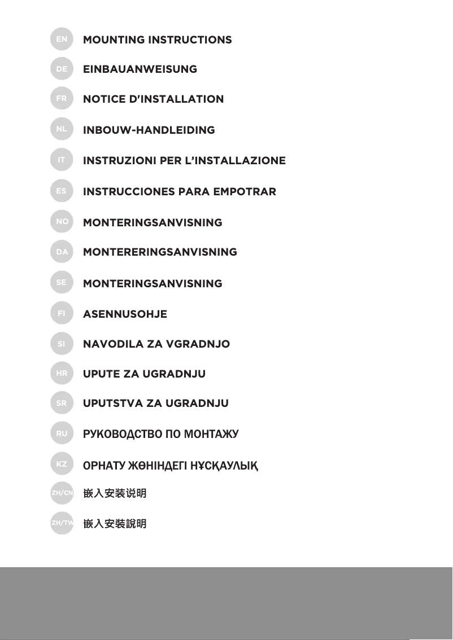The height and width of the screenshot is (640, 453).
Task: Click the KZ language badge
Action: [62, 464]
